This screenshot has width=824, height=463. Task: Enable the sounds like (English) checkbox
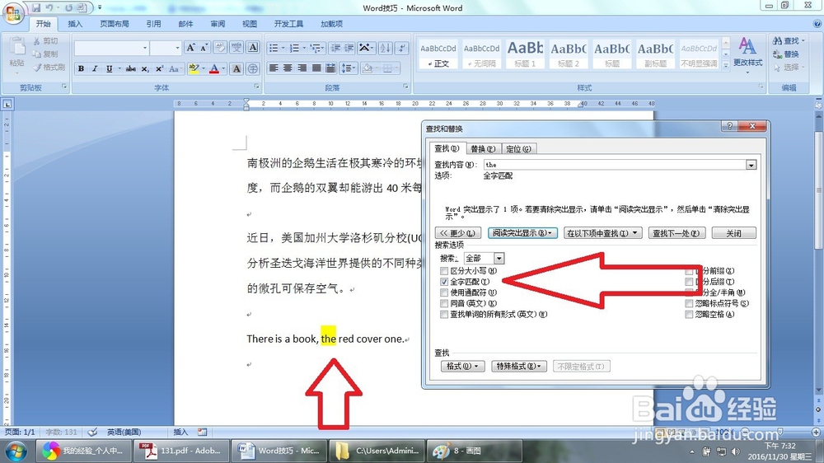[444, 304]
